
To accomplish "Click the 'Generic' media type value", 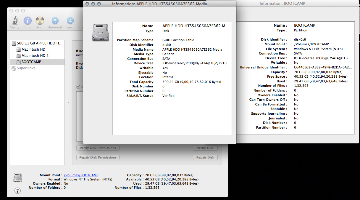I will pos(168,54).
